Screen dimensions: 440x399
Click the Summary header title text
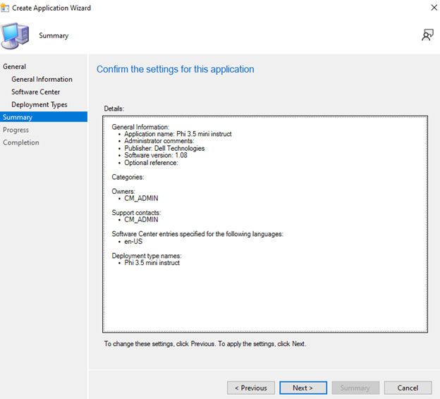tap(54, 36)
